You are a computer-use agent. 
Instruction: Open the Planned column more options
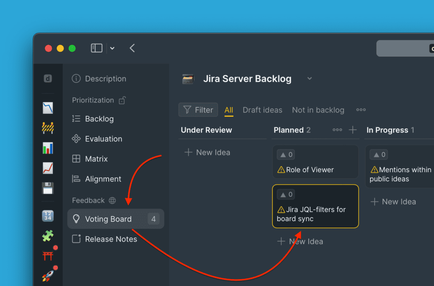(337, 130)
